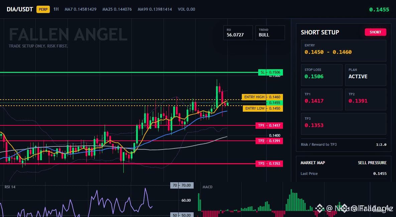Click the SHORT SETUP panel heading
396x217 pixels.
(x=320, y=32)
